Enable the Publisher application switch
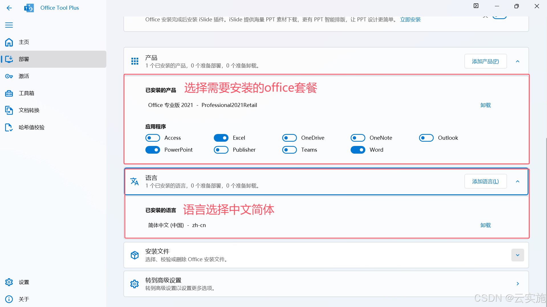Image resolution: width=547 pixels, height=307 pixels. 221,150
